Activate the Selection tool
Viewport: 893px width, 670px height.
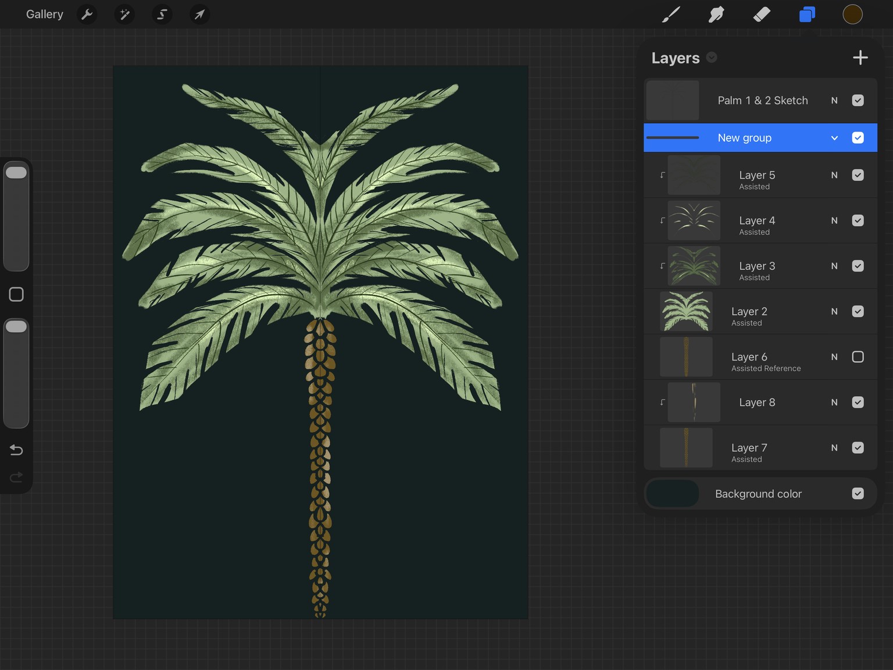[162, 14]
